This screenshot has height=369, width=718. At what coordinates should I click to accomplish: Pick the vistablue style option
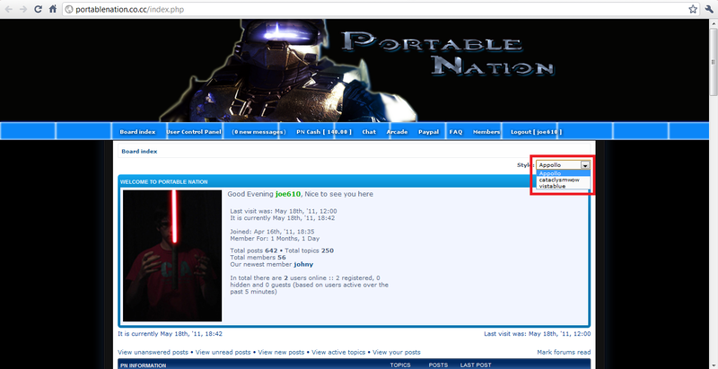(564, 186)
